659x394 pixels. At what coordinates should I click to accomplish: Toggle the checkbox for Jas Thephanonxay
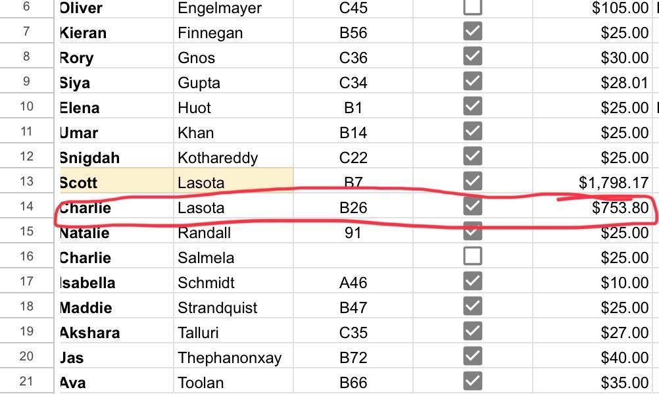click(472, 357)
